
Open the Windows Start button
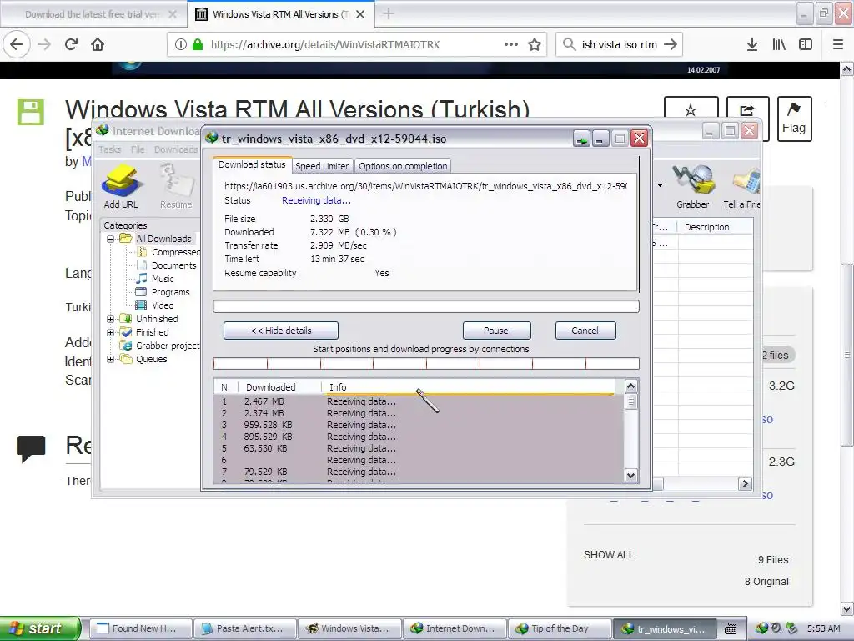(40, 628)
